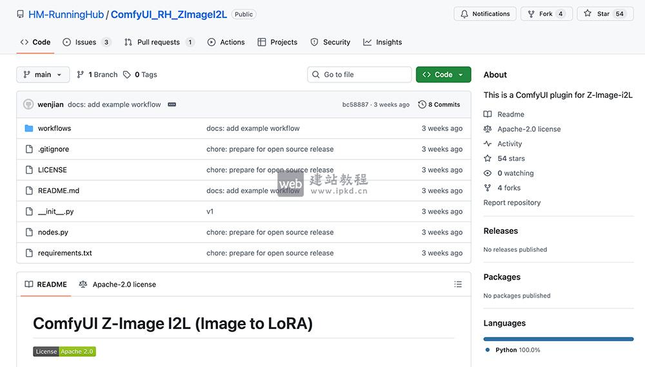Click the file icon beside requirements.txt
This screenshot has height=367, width=645.
[29, 253]
